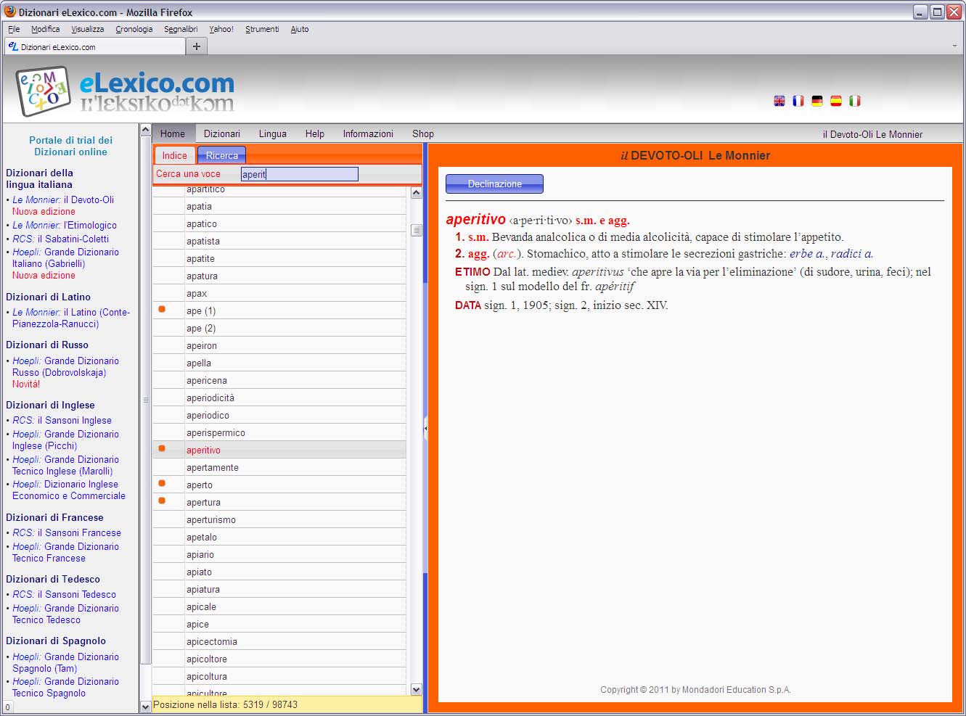Open Informazioni in the navigation bar
Screen dimensions: 966x716
tap(368, 133)
